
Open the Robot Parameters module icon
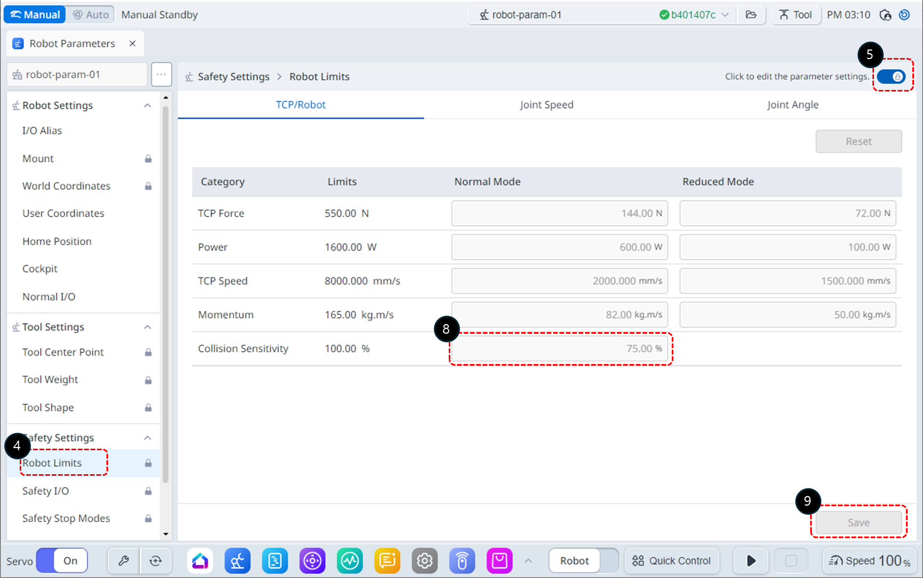coord(237,560)
